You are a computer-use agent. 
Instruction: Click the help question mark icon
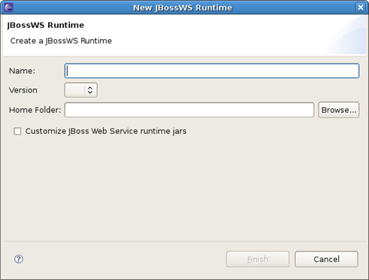[x=19, y=259]
